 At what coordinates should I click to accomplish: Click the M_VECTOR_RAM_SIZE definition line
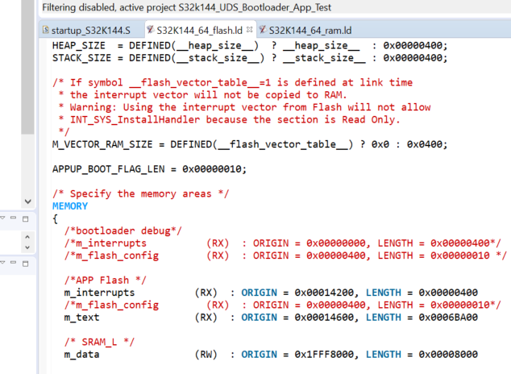pyautogui.click(x=250, y=144)
